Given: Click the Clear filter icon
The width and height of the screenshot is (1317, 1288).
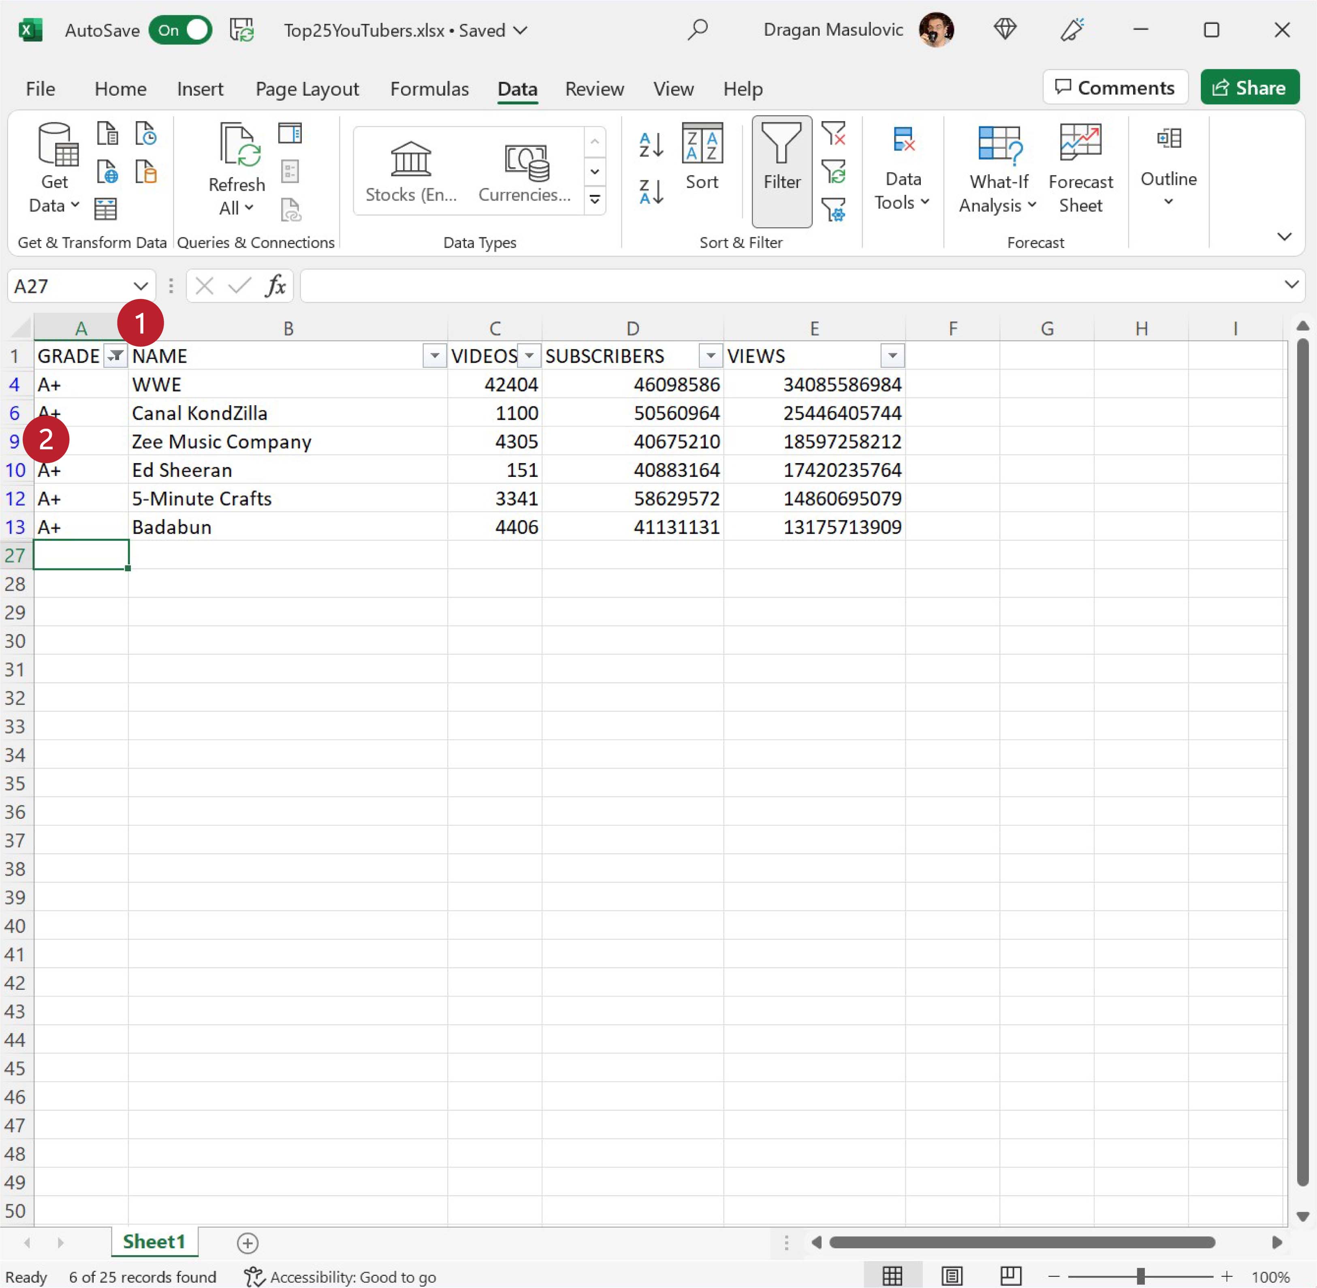Looking at the screenshot, I should click(x=833, y=133).
